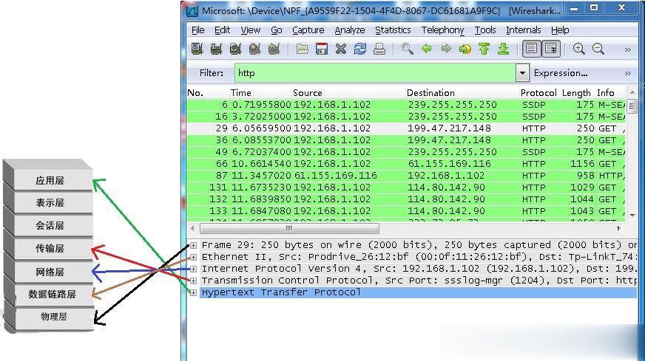The image size is (645, 361).
Task: Select packet 49 SSDP row
Action: tap(406, 152)
